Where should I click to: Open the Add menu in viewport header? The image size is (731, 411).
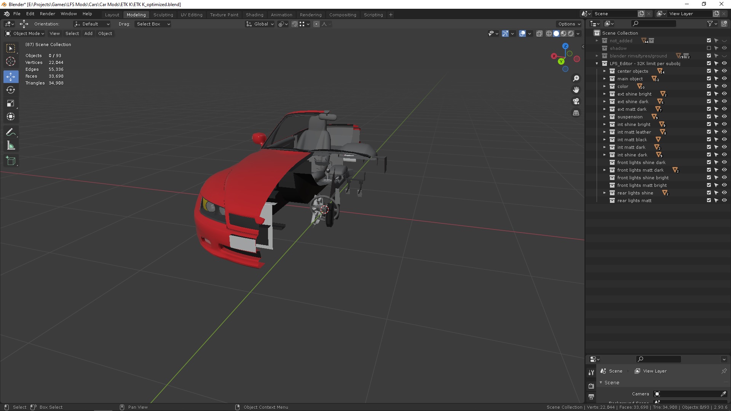[x=88, y=33]
